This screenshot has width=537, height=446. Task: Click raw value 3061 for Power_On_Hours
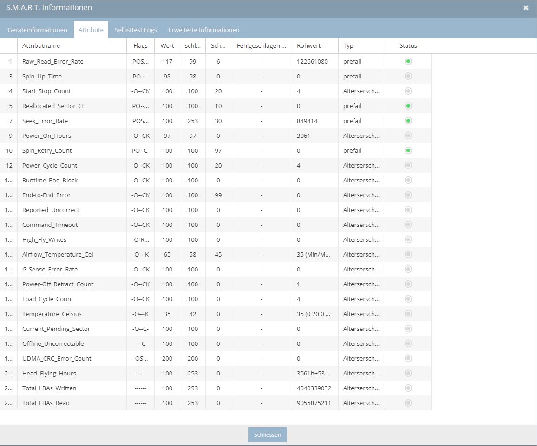[x=303, y=136]
